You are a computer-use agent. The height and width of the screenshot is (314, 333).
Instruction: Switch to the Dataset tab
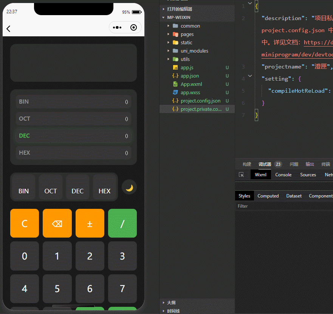pyautogui.click(x=294, y=196)
